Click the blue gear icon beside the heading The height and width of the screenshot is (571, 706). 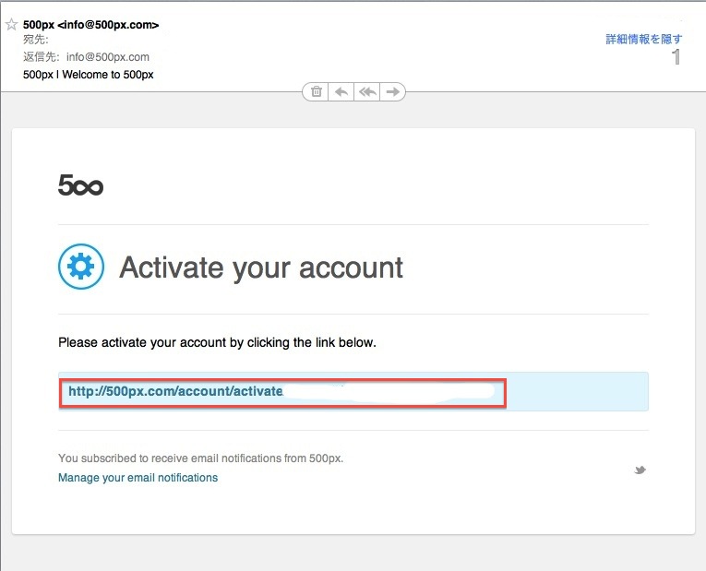(81, 268)
